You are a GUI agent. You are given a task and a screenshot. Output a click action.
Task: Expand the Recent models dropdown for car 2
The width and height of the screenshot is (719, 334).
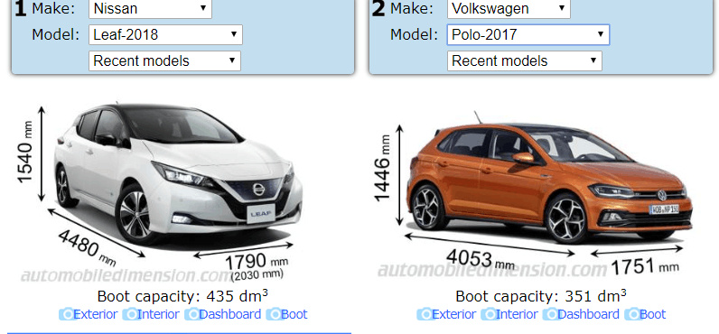(x=525, y=61)
